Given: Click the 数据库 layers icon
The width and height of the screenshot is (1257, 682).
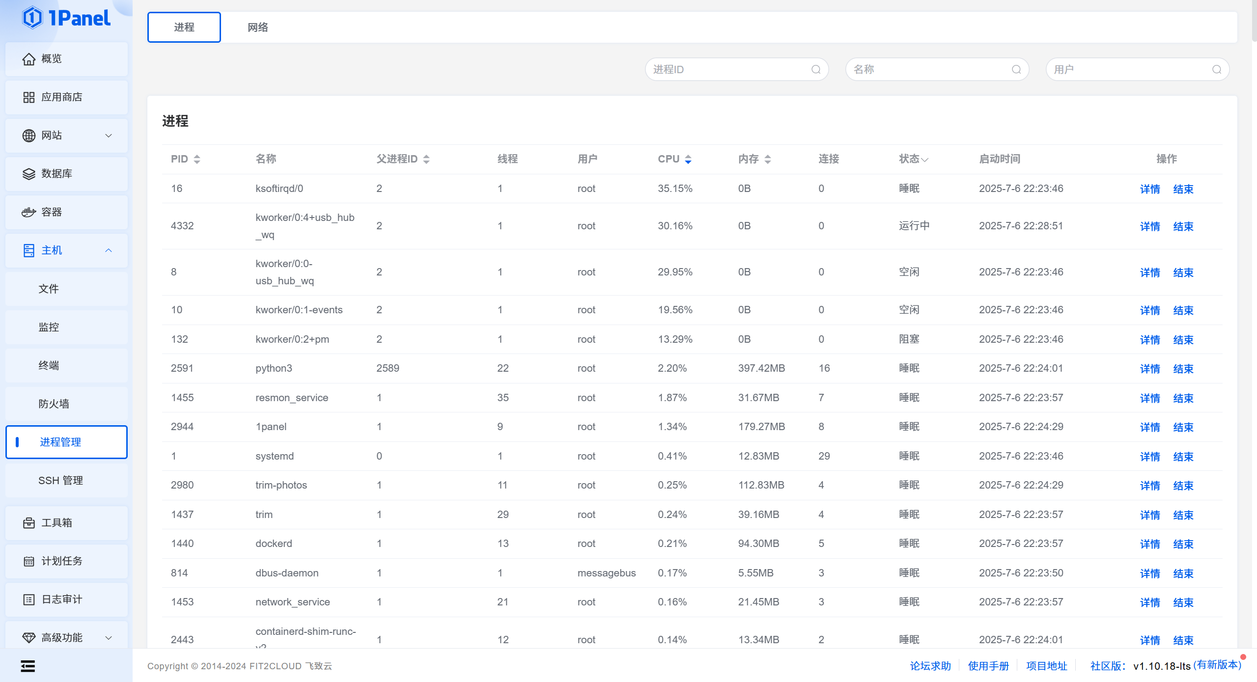Looking at the screenshot, I should click(x=29, y=174).
